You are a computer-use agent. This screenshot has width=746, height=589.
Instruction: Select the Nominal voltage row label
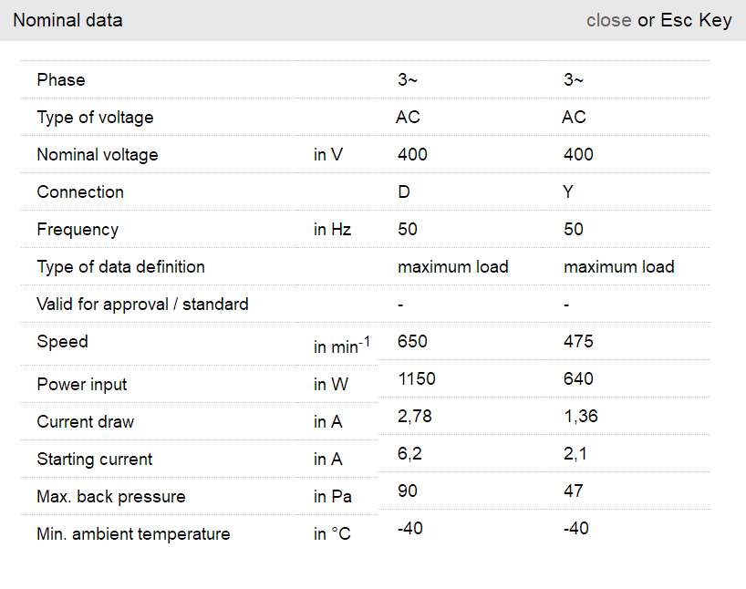pos(98,155)
